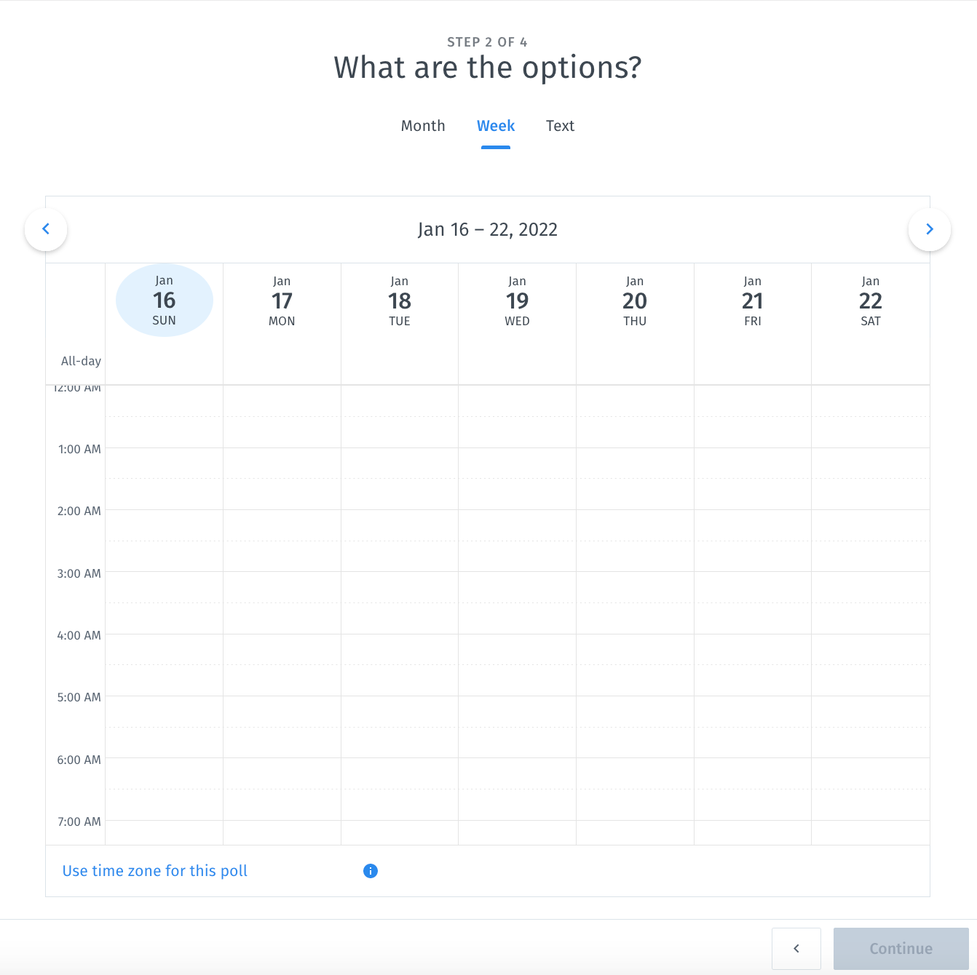Image resolution: width=977 pixels, height=975 pixels.
Task: Click the back arrow button at bottom
Action: click(796, 948)
